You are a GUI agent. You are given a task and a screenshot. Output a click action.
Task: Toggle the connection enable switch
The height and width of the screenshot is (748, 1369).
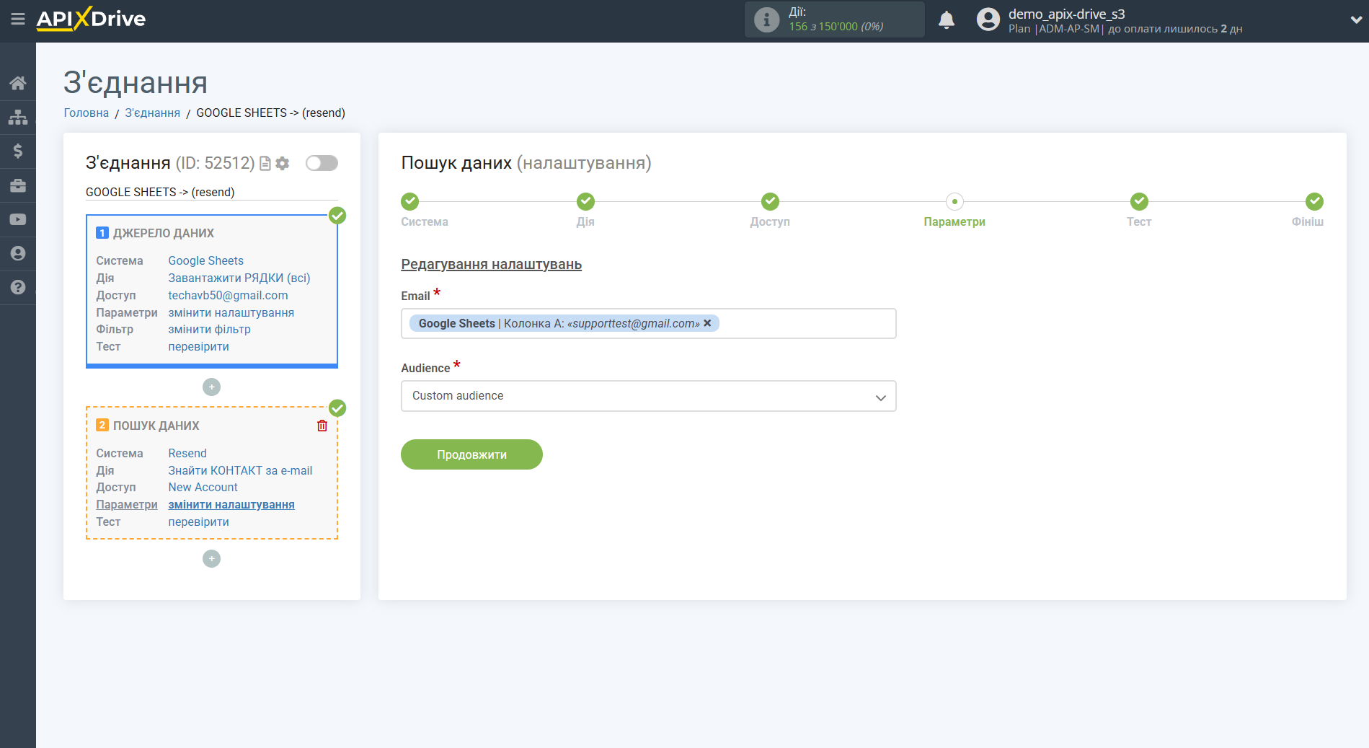point(322,163)
